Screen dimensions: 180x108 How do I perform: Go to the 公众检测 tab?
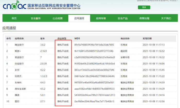(57, 18)
